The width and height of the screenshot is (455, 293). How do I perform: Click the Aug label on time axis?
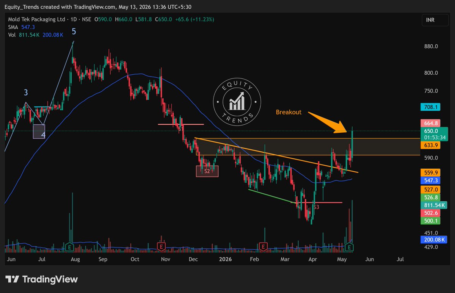coord(75,259)
